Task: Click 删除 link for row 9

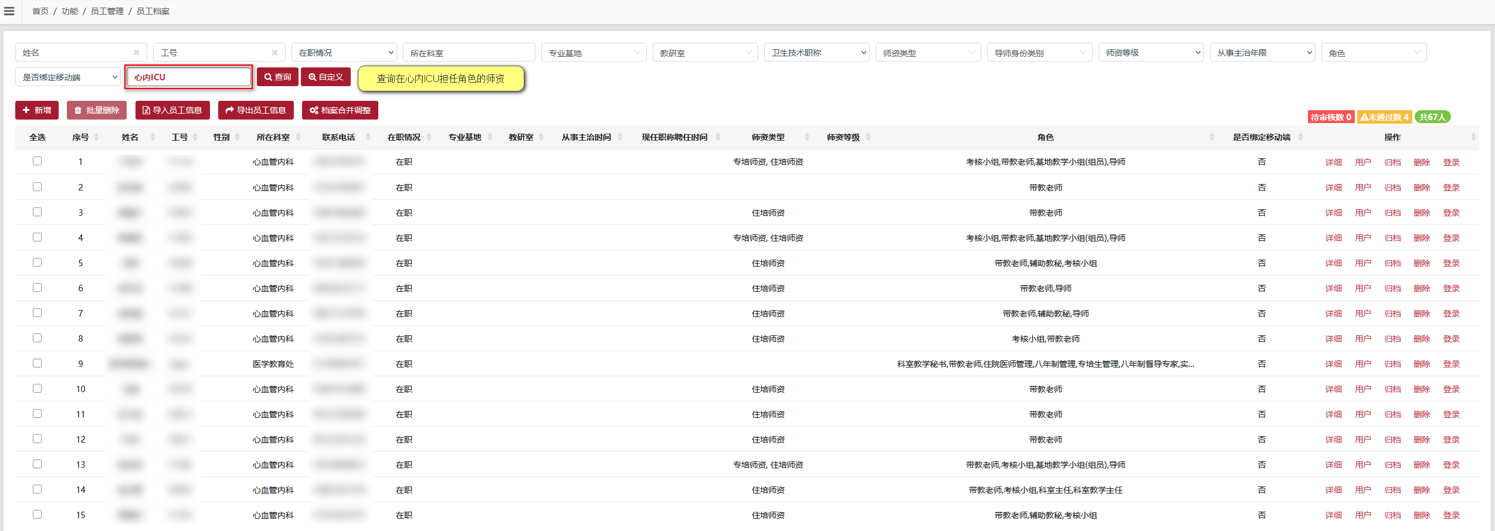Action: (1422, 364)
